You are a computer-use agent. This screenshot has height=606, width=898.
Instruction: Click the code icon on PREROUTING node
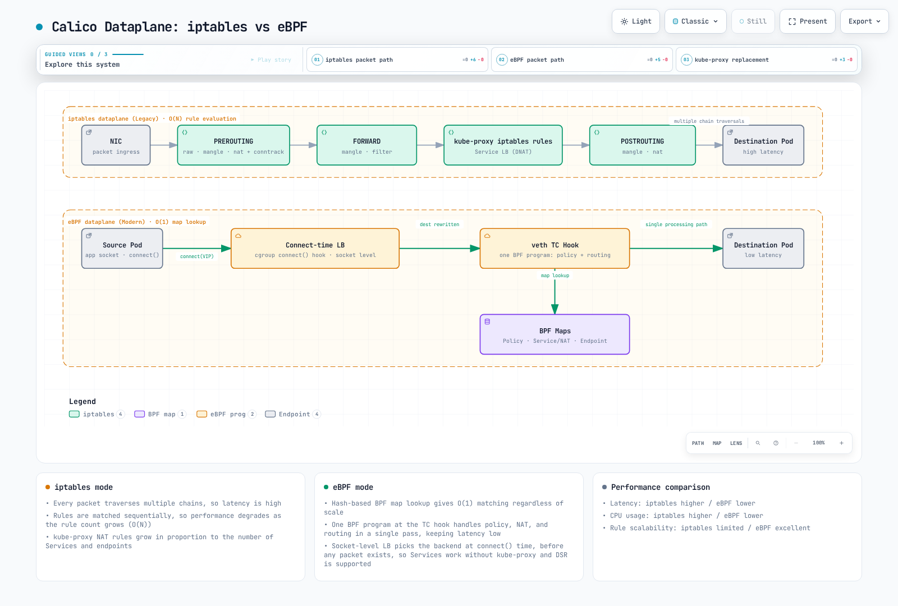click(185, 132)
